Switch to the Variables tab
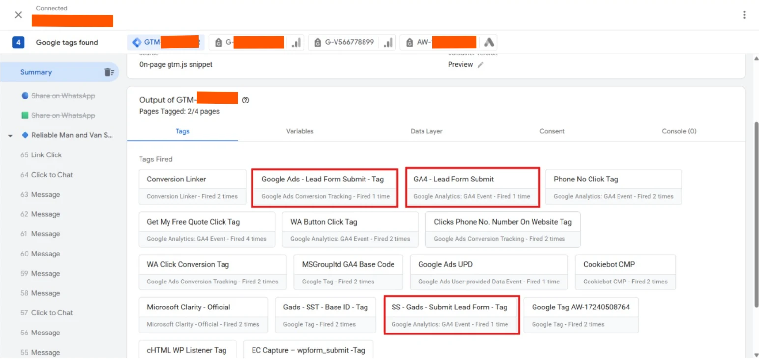This screenshot has height=359, width=759. [x=300, y=131]
